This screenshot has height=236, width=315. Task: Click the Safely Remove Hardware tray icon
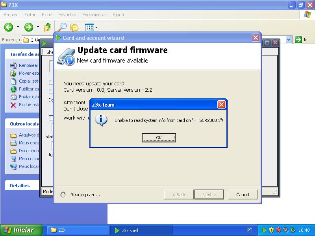pos(293,230)
